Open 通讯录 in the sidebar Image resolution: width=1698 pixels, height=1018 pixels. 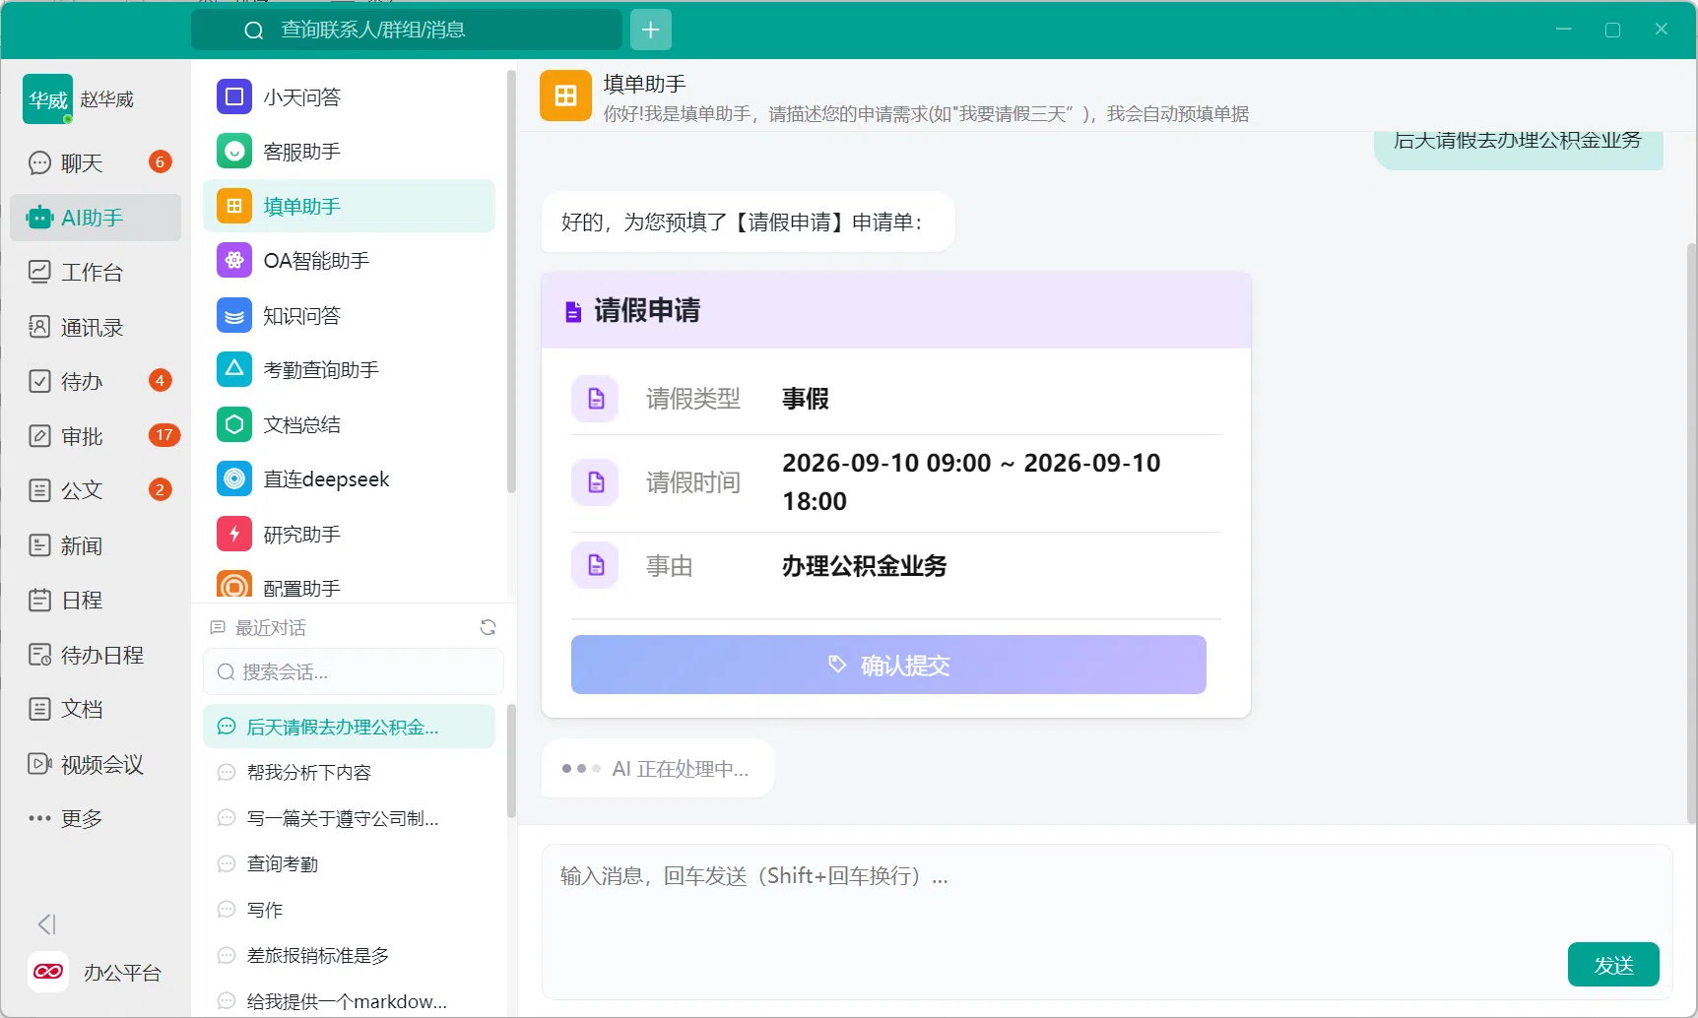tap(96, 327)
